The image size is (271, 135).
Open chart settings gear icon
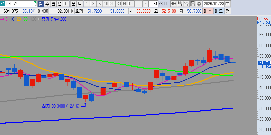(199, 3)
